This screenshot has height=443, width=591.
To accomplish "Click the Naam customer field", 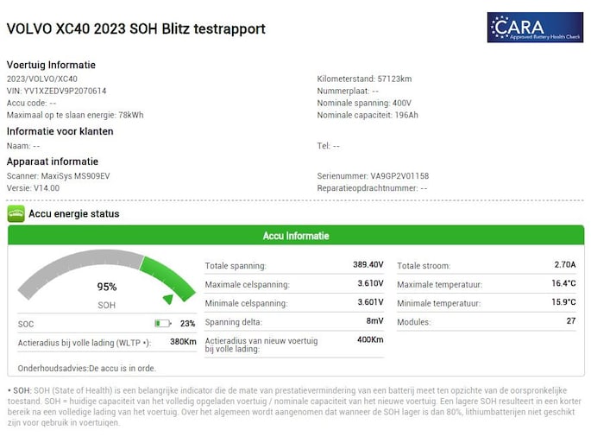I will (23, 146).
